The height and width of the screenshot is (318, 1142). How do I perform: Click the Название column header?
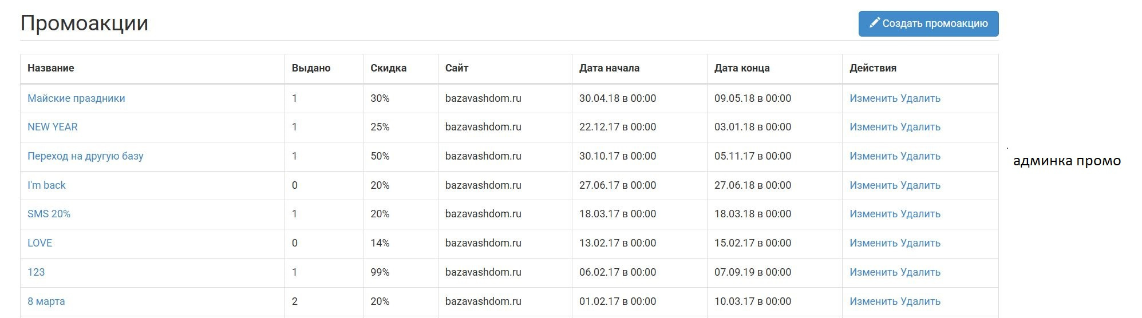point(51,68)
